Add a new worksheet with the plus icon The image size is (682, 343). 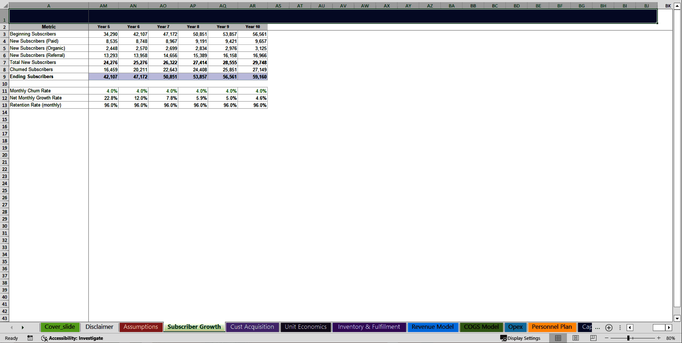click(x=608, y=327)
